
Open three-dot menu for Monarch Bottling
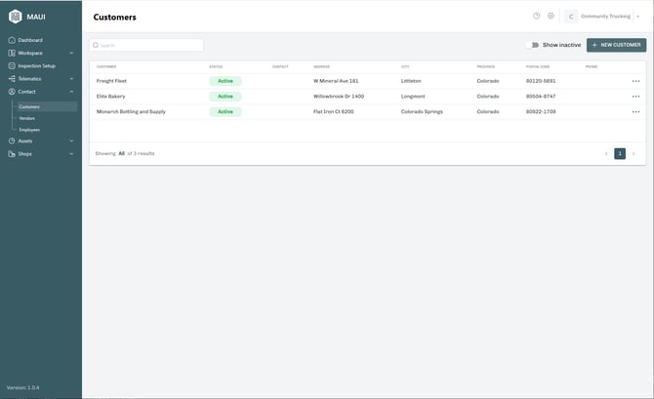point(635,112)
